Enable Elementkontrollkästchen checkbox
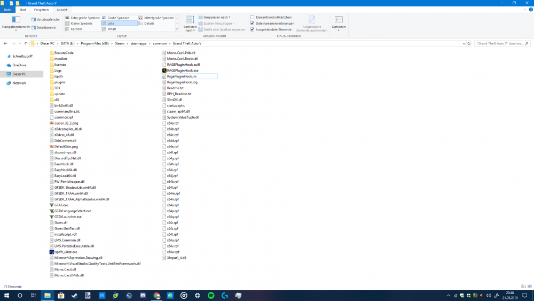Viewport: 534px width, 301px height. tap(253, 17)
